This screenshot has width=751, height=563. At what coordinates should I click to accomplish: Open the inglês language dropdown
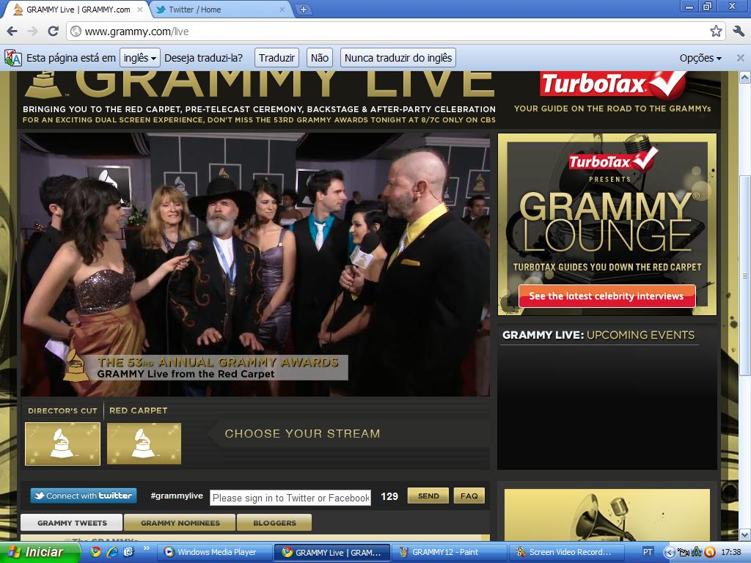pos(140,58)
